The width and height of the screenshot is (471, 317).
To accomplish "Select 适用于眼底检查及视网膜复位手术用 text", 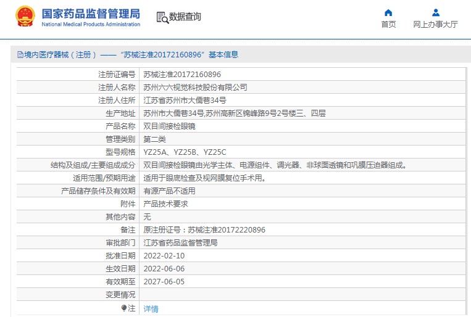I will tap(204, 178).
